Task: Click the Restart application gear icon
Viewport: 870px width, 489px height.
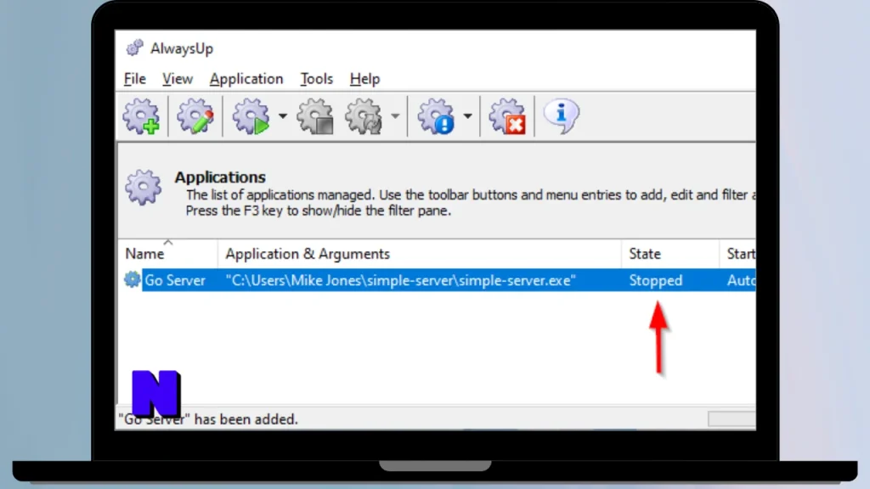Action: 364,116
